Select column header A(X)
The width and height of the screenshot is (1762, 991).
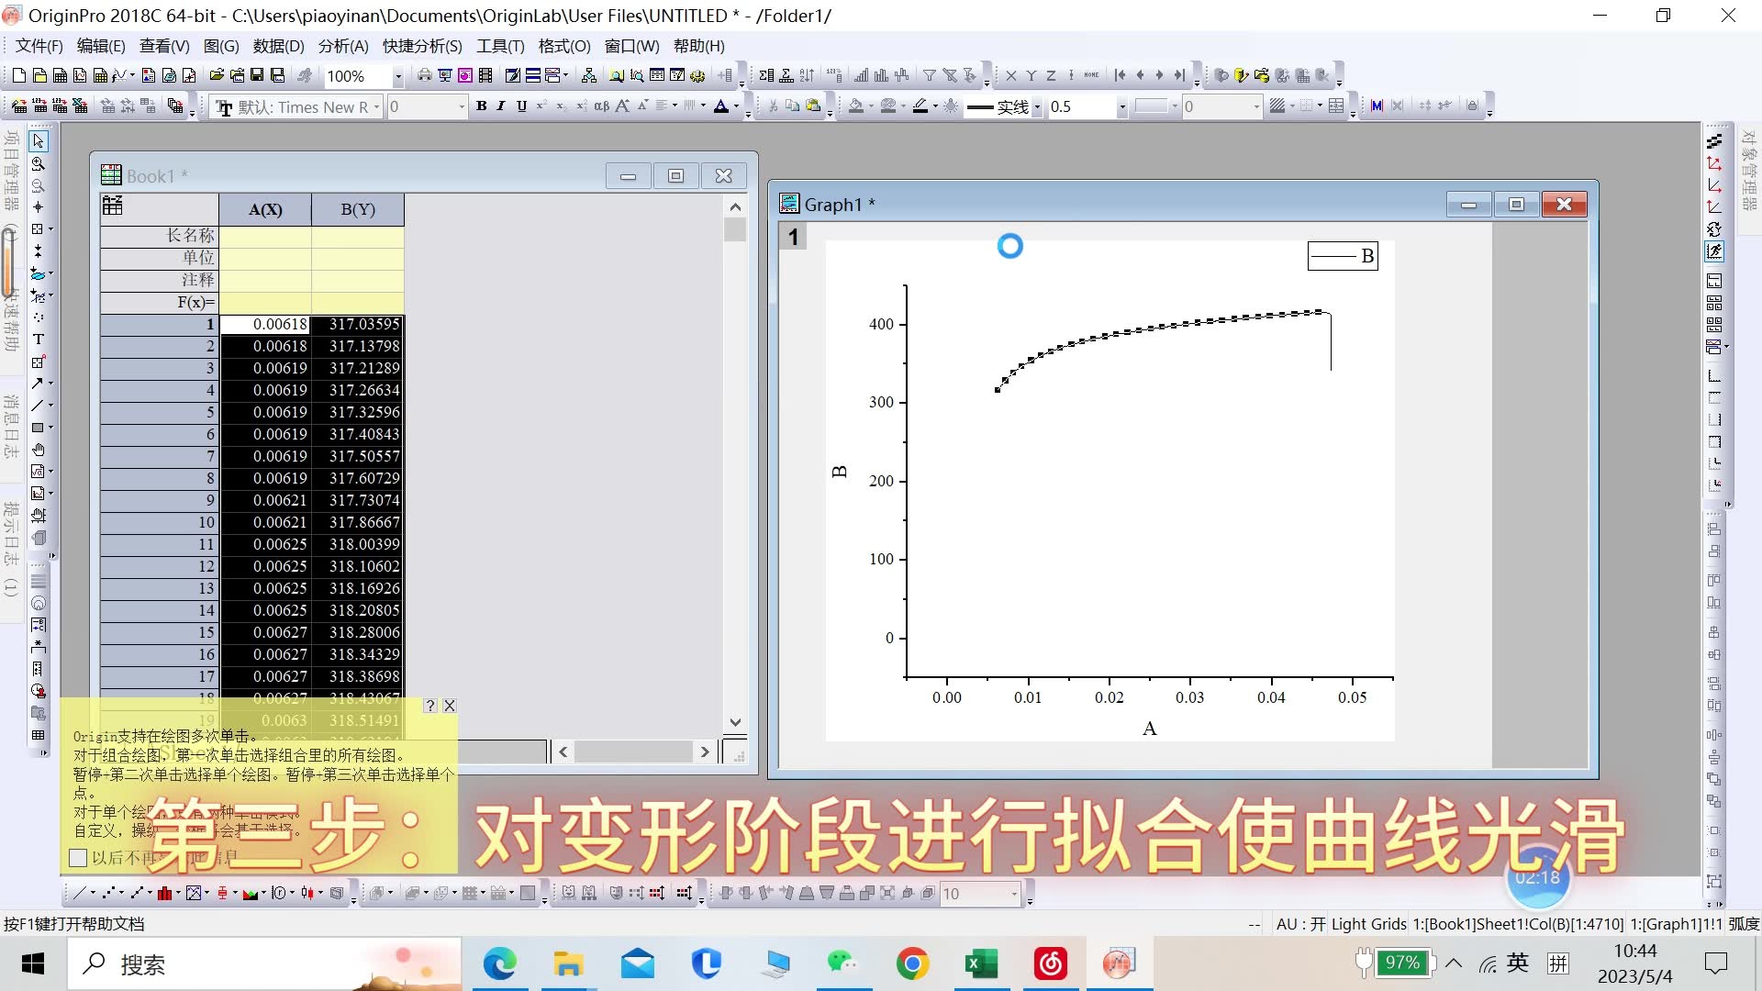pos(265,209)
